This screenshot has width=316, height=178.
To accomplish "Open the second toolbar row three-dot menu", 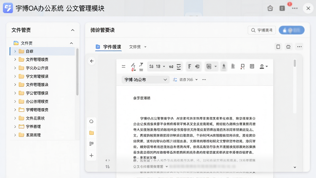I will pos(204,79).
